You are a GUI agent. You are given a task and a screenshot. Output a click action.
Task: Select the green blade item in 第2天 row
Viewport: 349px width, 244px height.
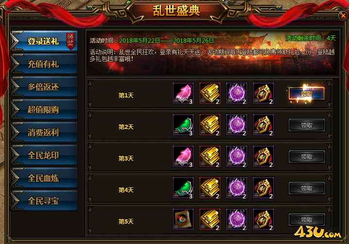(x=183, y=125)
